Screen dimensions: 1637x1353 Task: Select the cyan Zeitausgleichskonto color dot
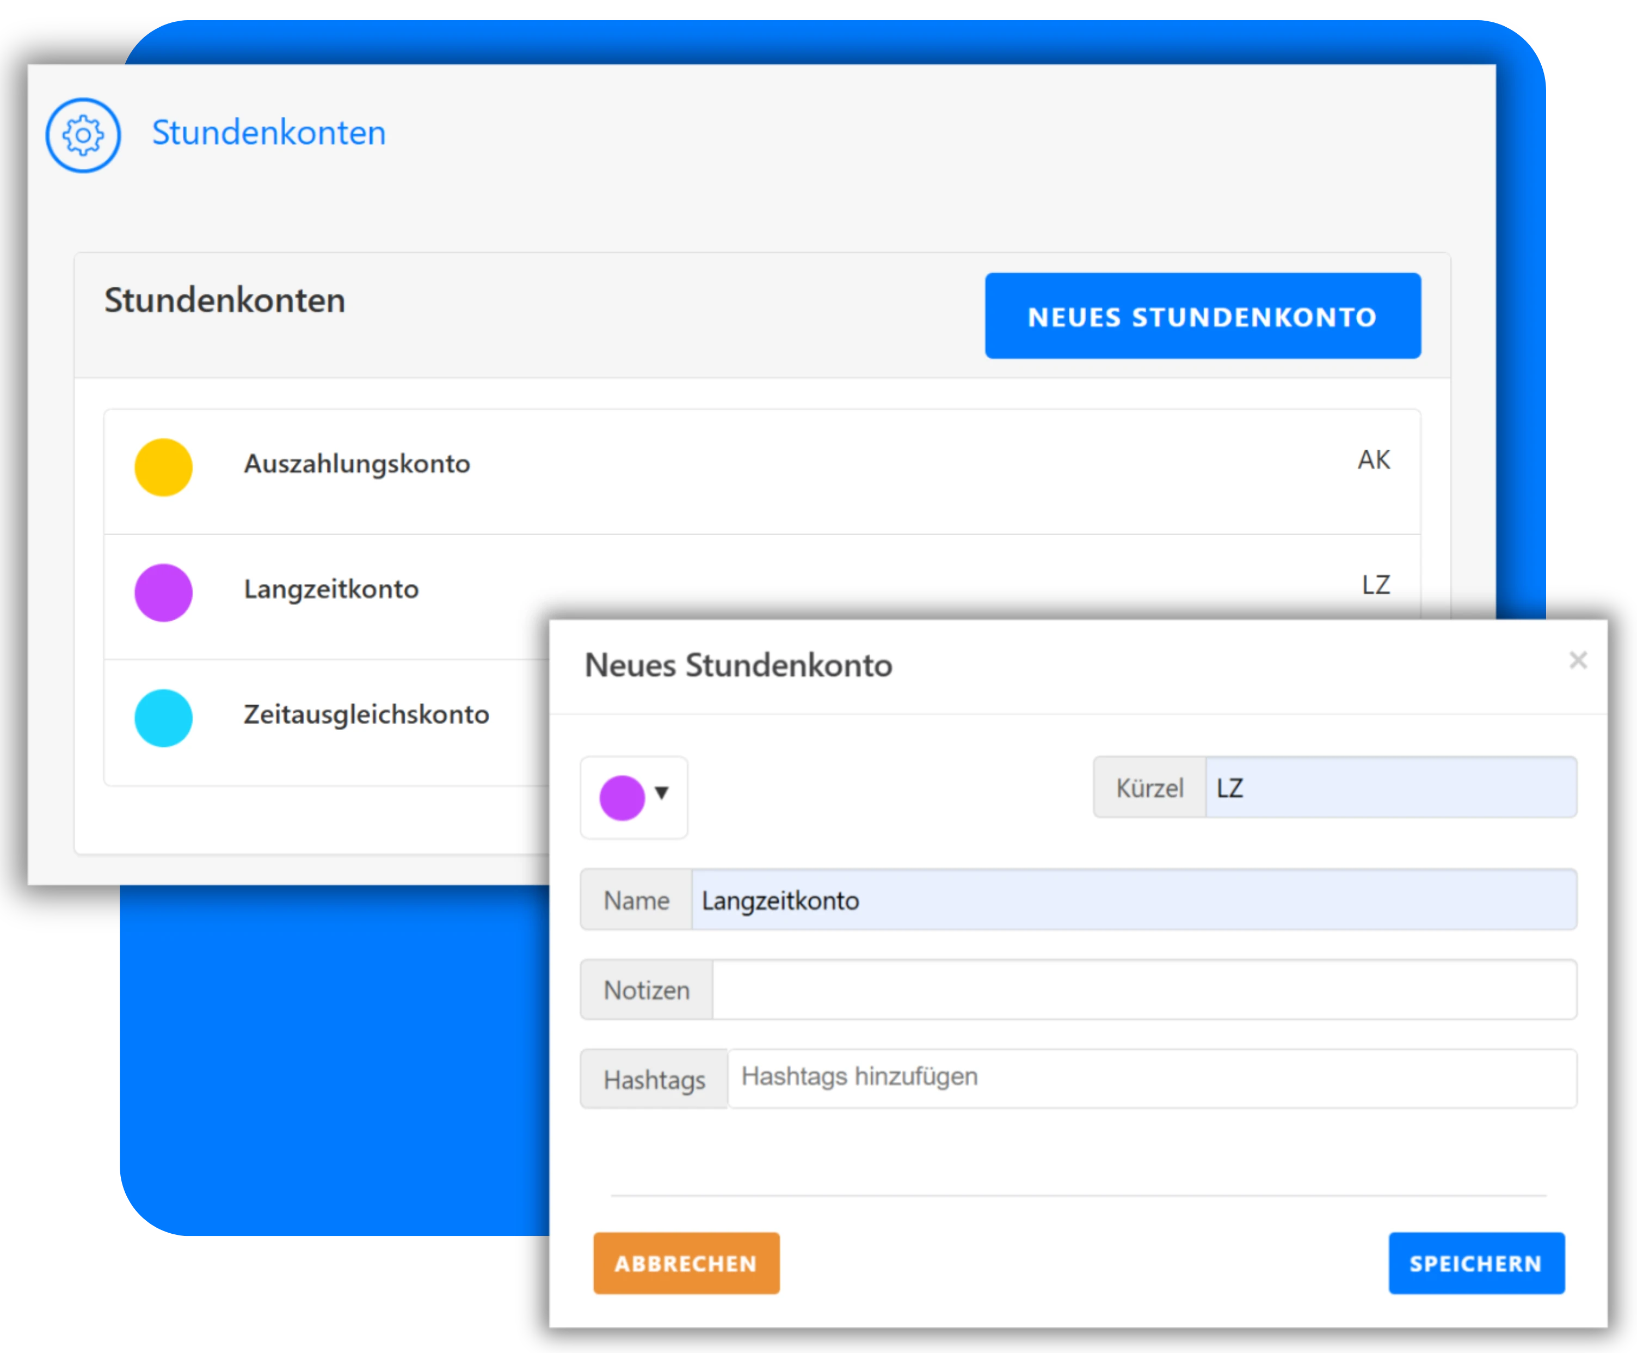(164, 718)
